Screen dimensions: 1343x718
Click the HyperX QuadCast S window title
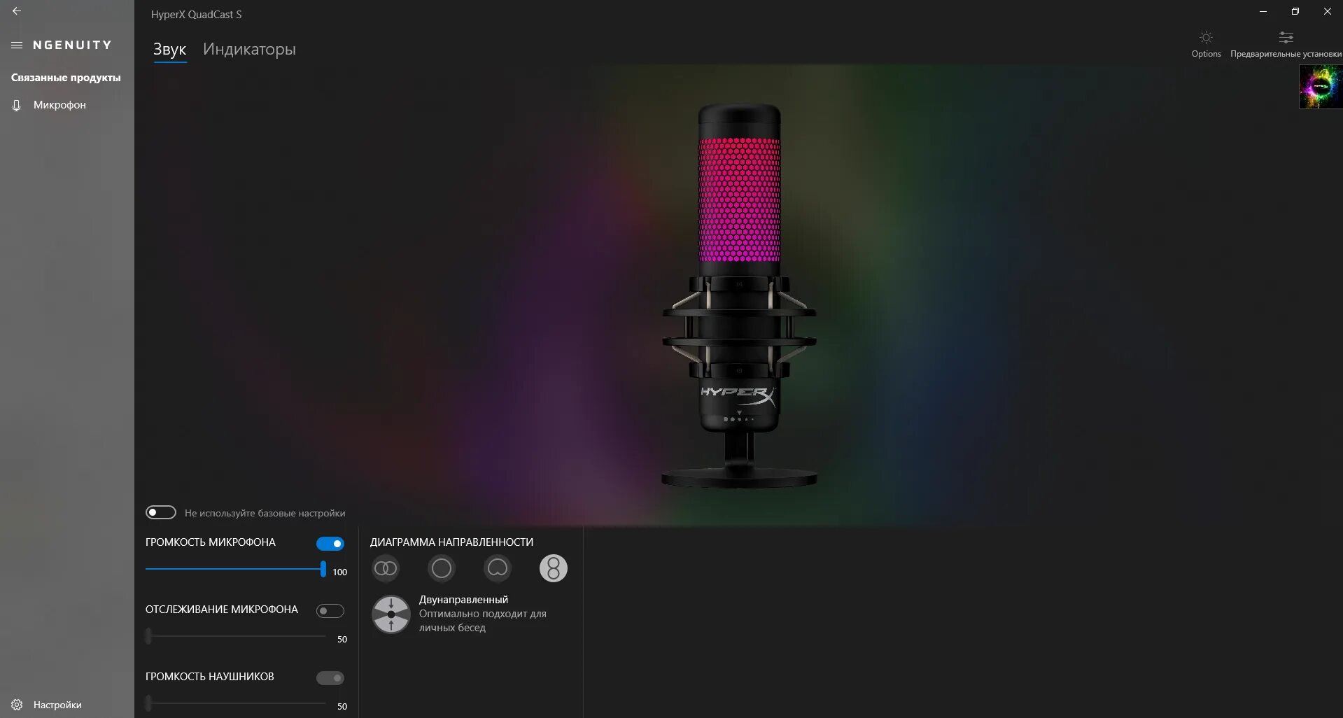(x=196, y=14)
